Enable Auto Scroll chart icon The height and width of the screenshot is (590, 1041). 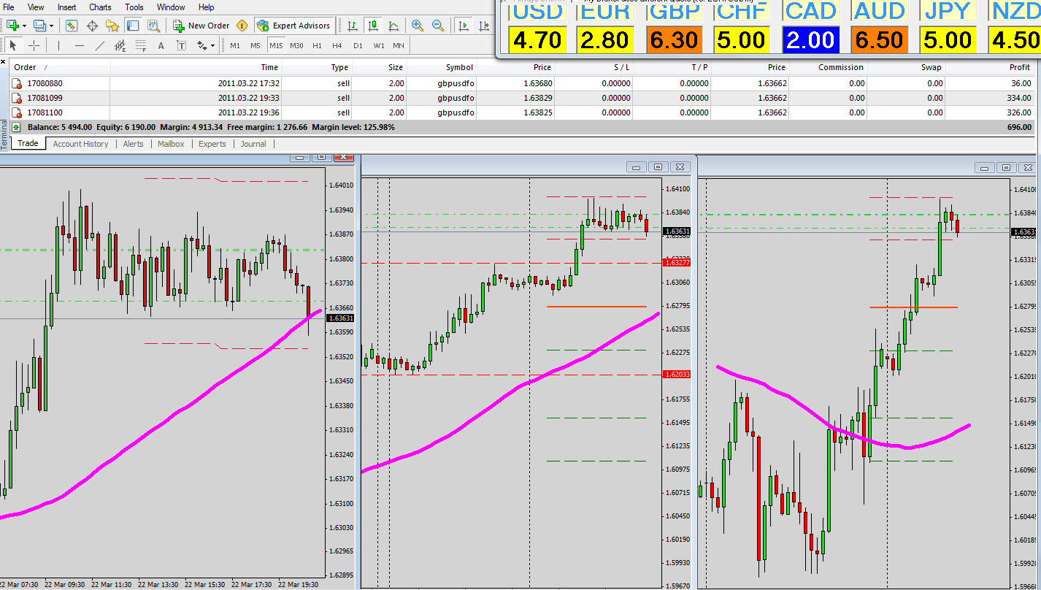click(463, 26)
